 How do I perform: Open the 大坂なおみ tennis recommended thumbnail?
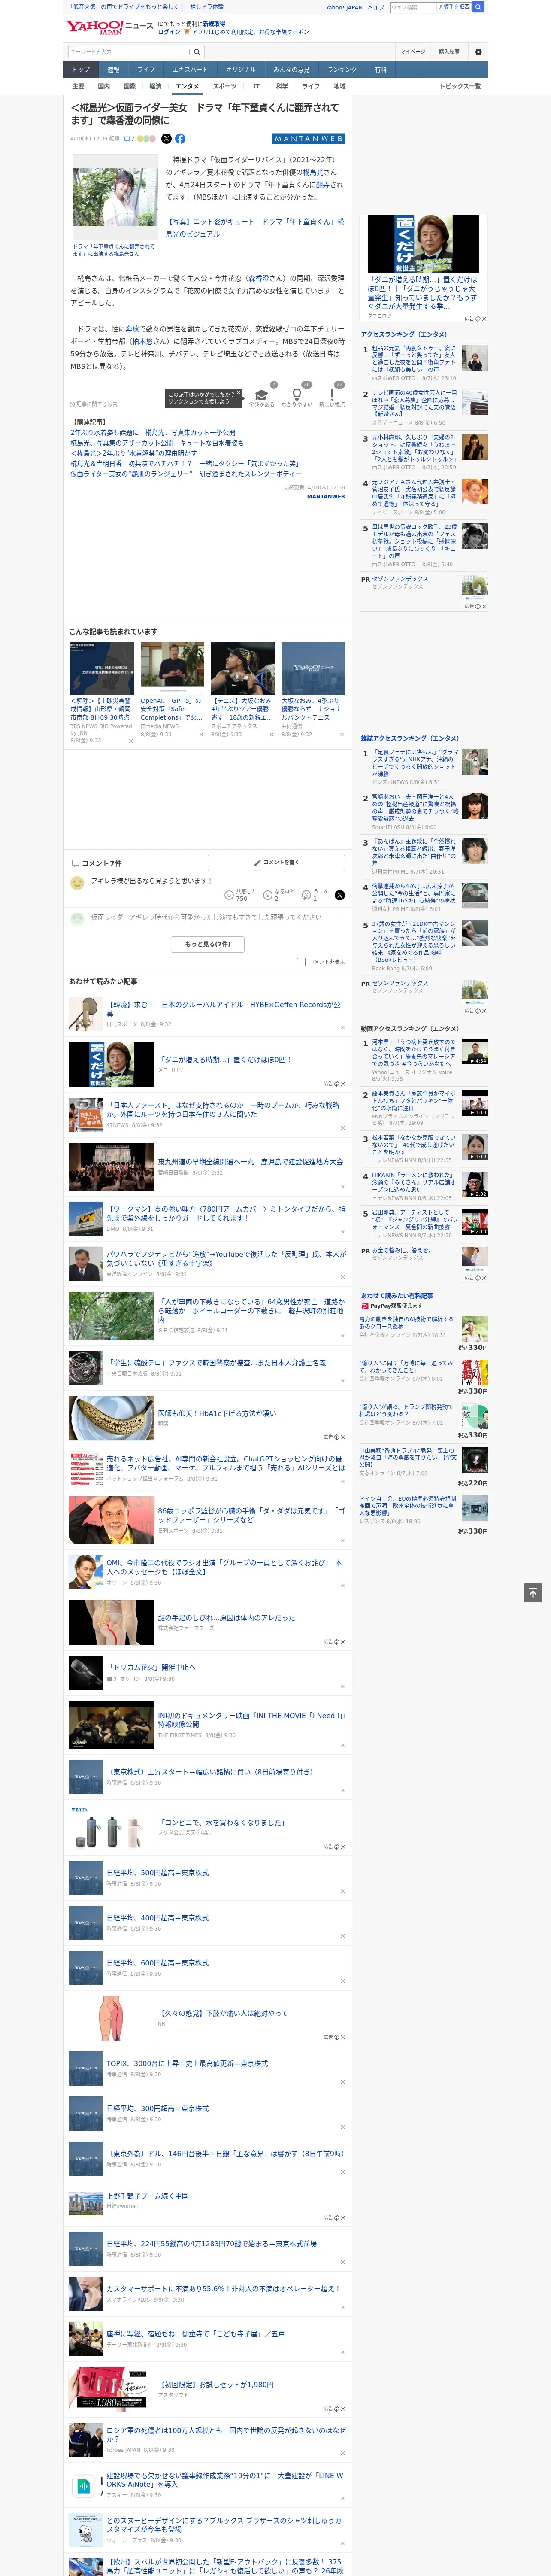(242, 668)
